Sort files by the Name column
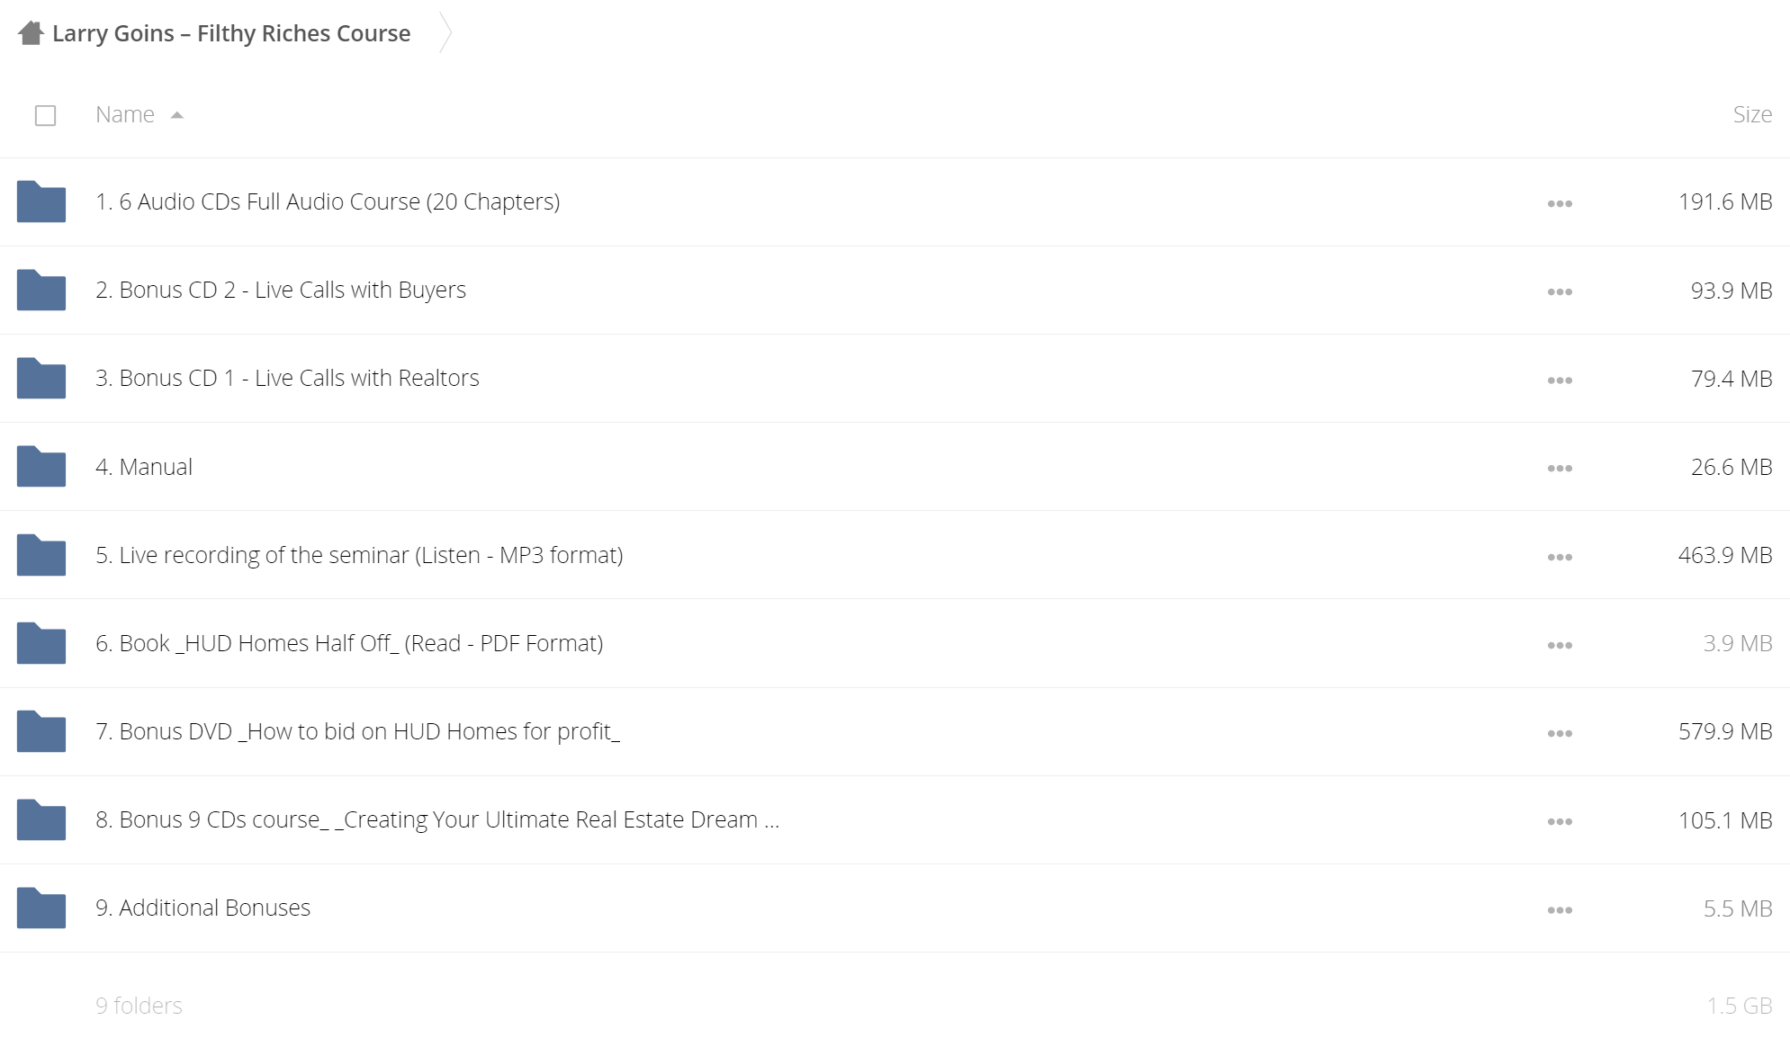The image size is (1790, 1047). pos(125,114)
